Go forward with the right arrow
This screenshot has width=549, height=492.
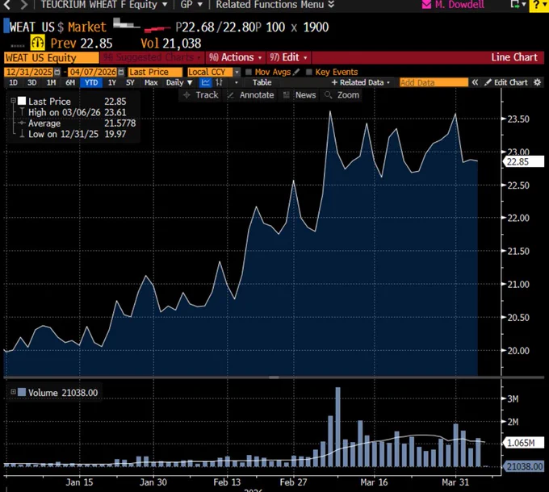click(x=23, y=5)
